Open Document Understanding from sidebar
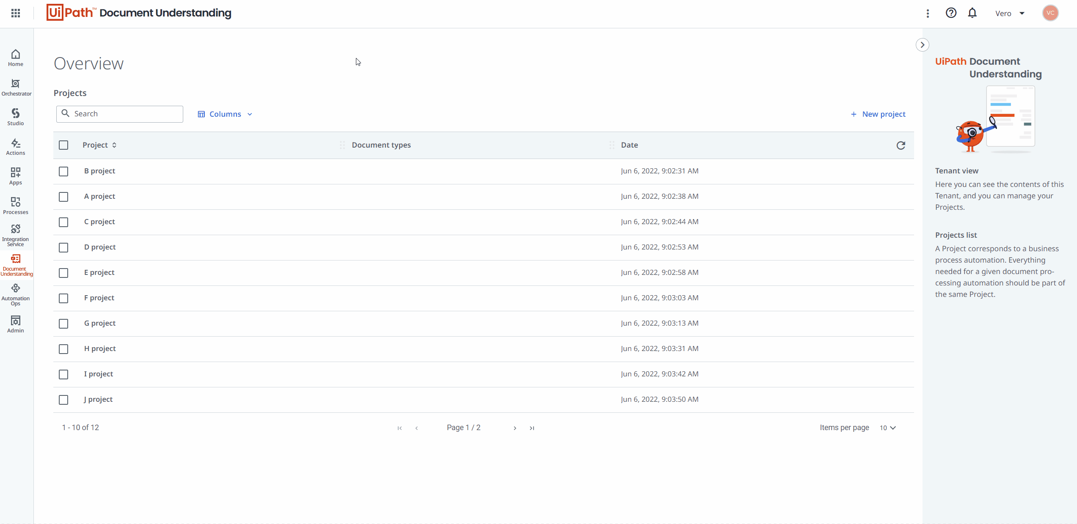The image size is (1077, 524). (x=16, y=265)
